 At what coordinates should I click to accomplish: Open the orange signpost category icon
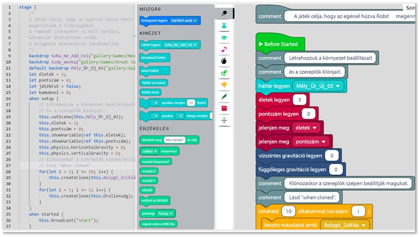(x=224, y=85)
